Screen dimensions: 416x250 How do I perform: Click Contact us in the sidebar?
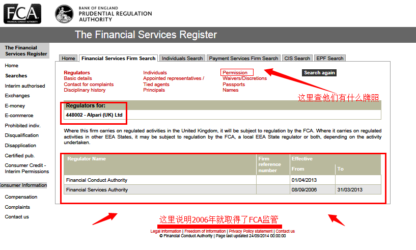click(16, 217)
